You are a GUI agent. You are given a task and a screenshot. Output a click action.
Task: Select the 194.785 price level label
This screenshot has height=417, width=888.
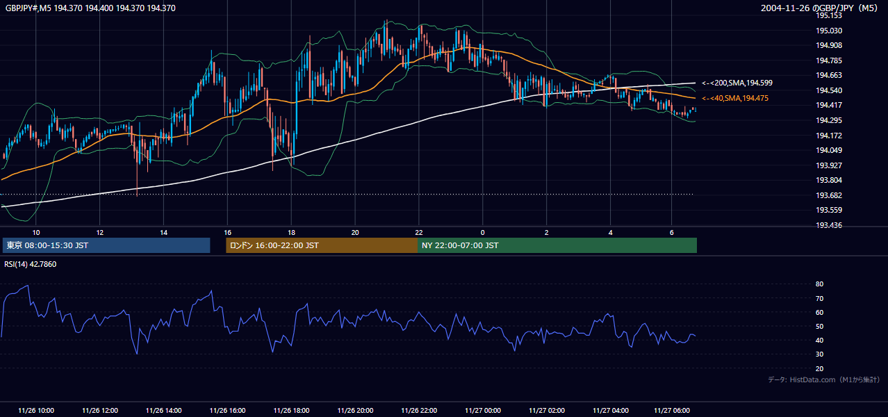pos(829,60)
